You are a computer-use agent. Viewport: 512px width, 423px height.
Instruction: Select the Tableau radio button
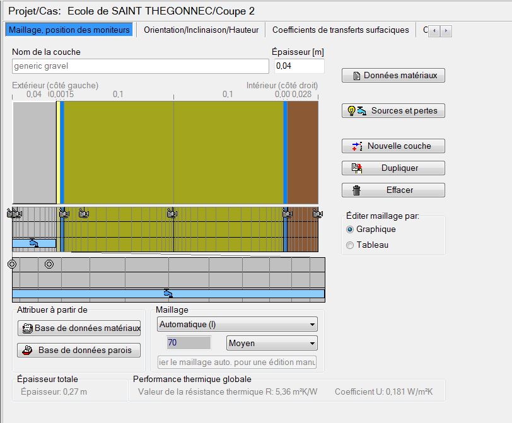tap(350, 245)
